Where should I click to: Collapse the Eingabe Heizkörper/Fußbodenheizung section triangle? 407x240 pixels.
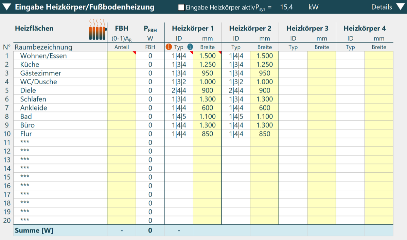pos(6,7)
